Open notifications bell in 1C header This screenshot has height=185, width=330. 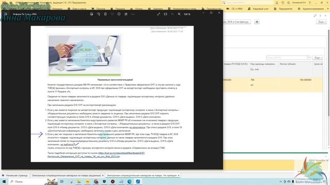[x=277, y=3]
